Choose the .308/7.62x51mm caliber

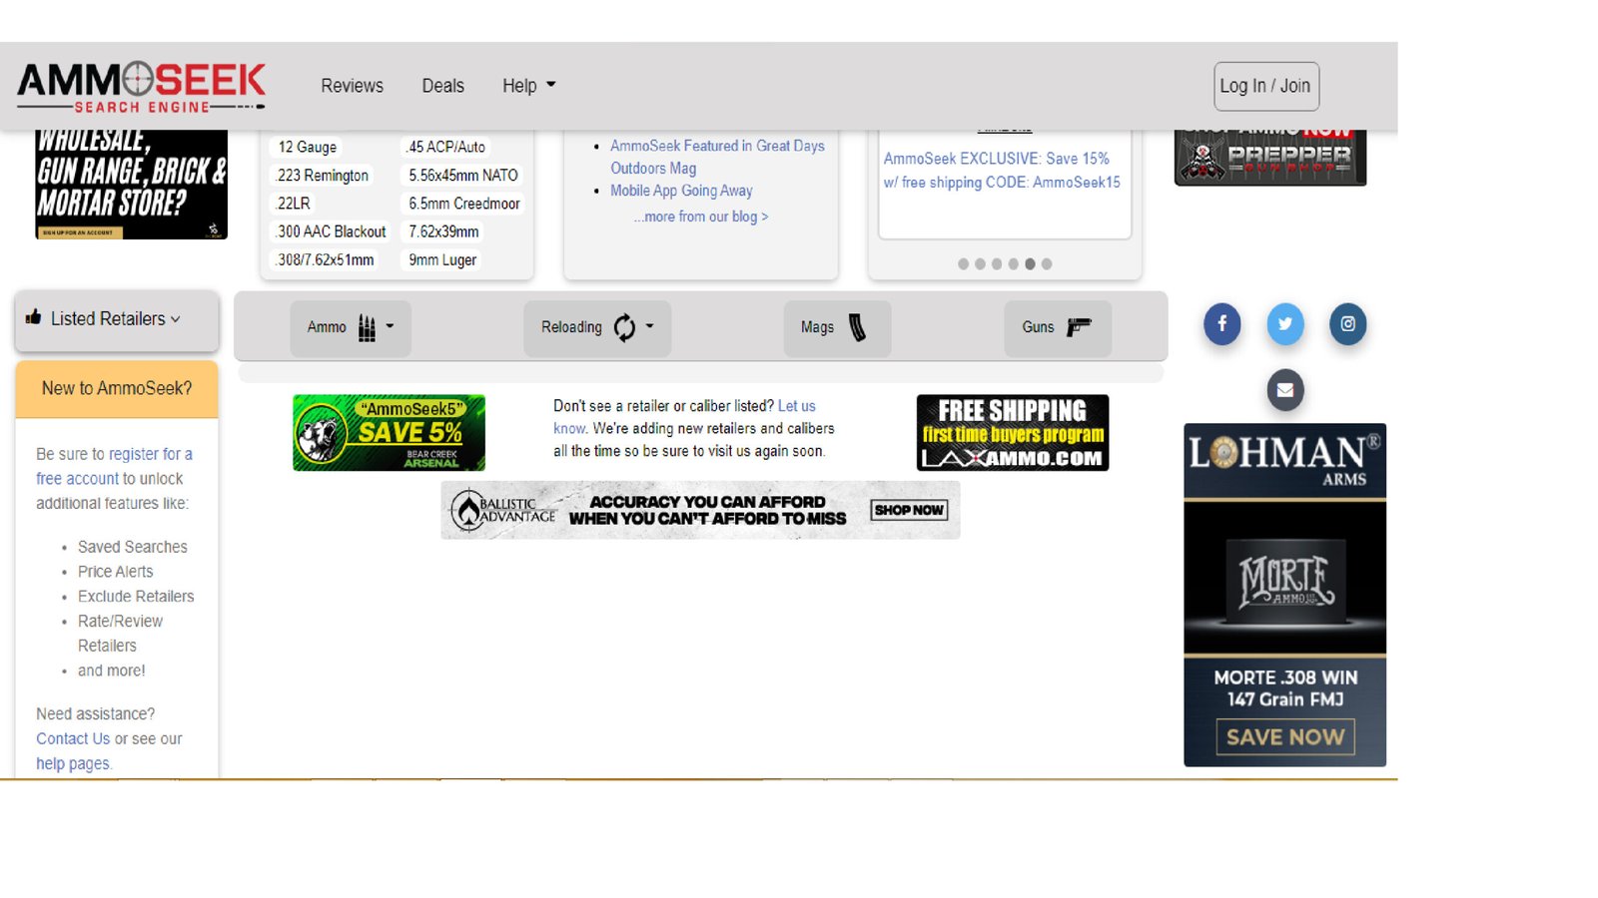326,260
